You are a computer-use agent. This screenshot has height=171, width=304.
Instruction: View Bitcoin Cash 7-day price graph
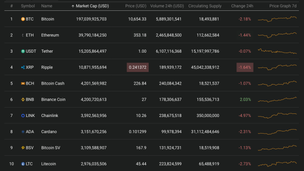277,83
